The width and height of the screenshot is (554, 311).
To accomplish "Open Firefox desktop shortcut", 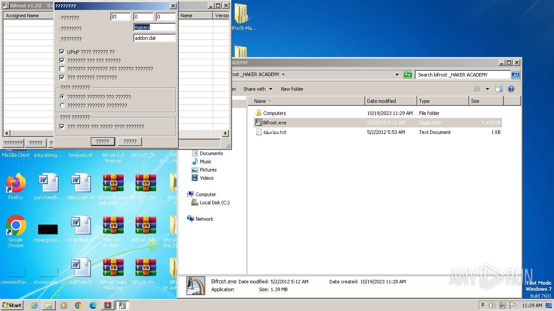I will pos(16,187).
